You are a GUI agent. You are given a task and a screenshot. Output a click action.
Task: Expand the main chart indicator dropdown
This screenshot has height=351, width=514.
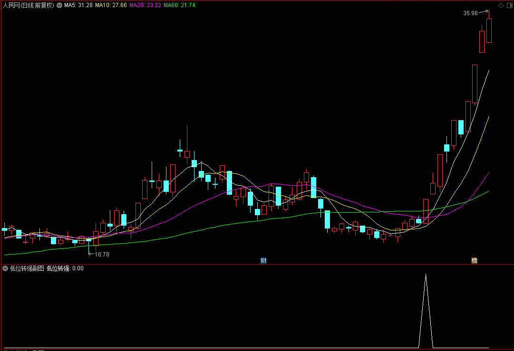(59, 5)
